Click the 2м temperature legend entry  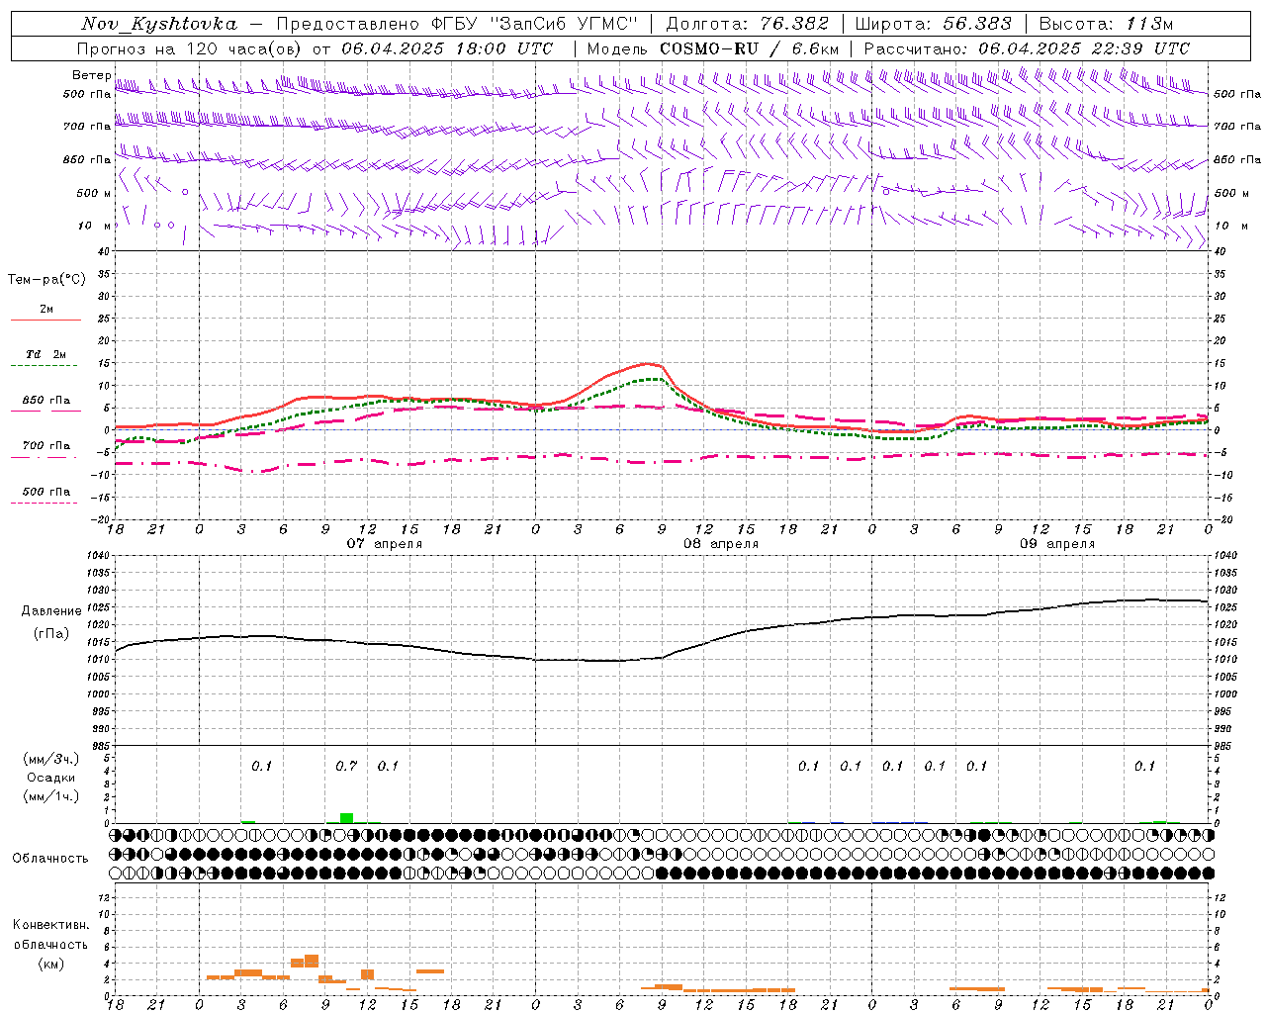click(46, 309)
